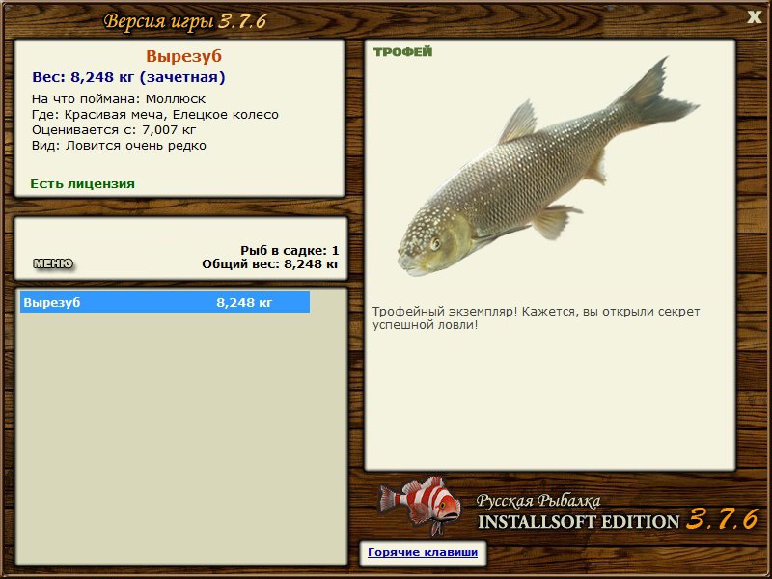Image resolution: width=772 pixels, height=579 pixels.
Task: Select the Вырезуб row in the catch list
Action: (165, 302)
